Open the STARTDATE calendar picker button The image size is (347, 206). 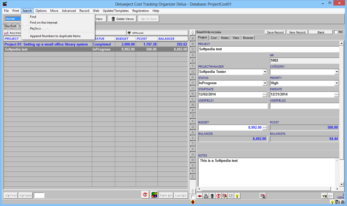(x=265, y=94)
